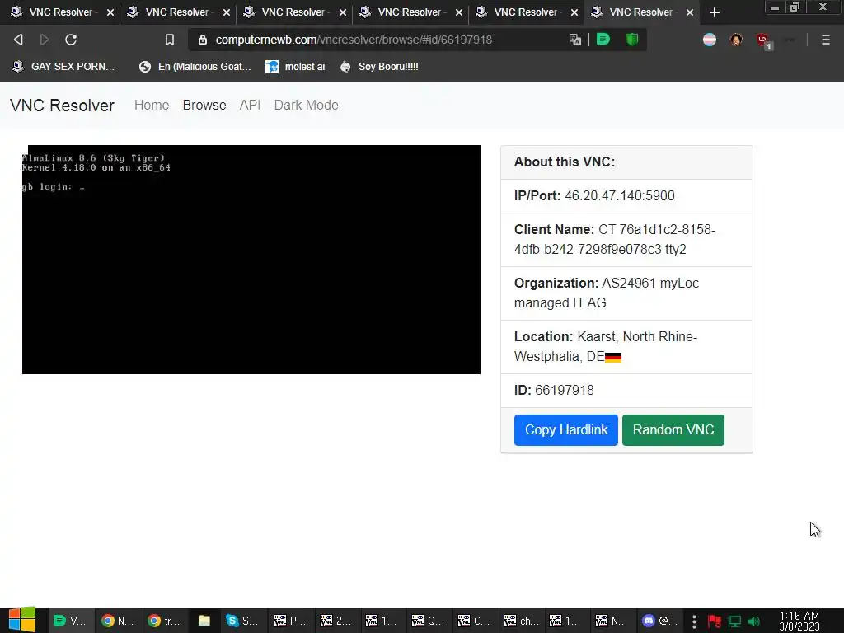The width and height of the screenshot is (844, 633).
Task: Switch to the Chrome tr... taskbar window
Action: [165, 621]
